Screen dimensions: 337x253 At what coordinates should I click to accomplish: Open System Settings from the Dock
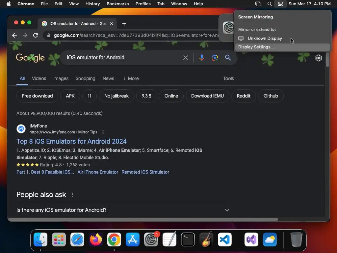tap(151, 239)
